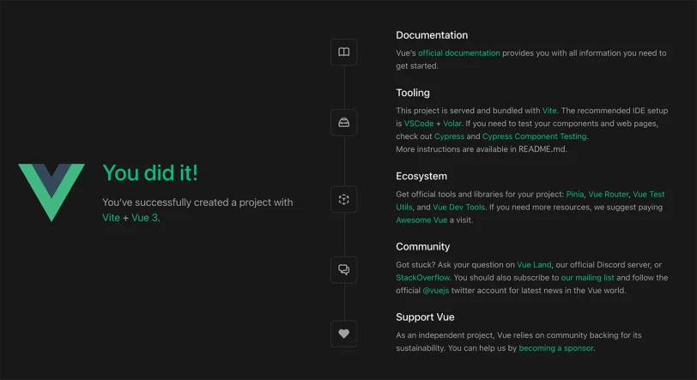
Task: Open the Volar link
Action: point(452,124)
